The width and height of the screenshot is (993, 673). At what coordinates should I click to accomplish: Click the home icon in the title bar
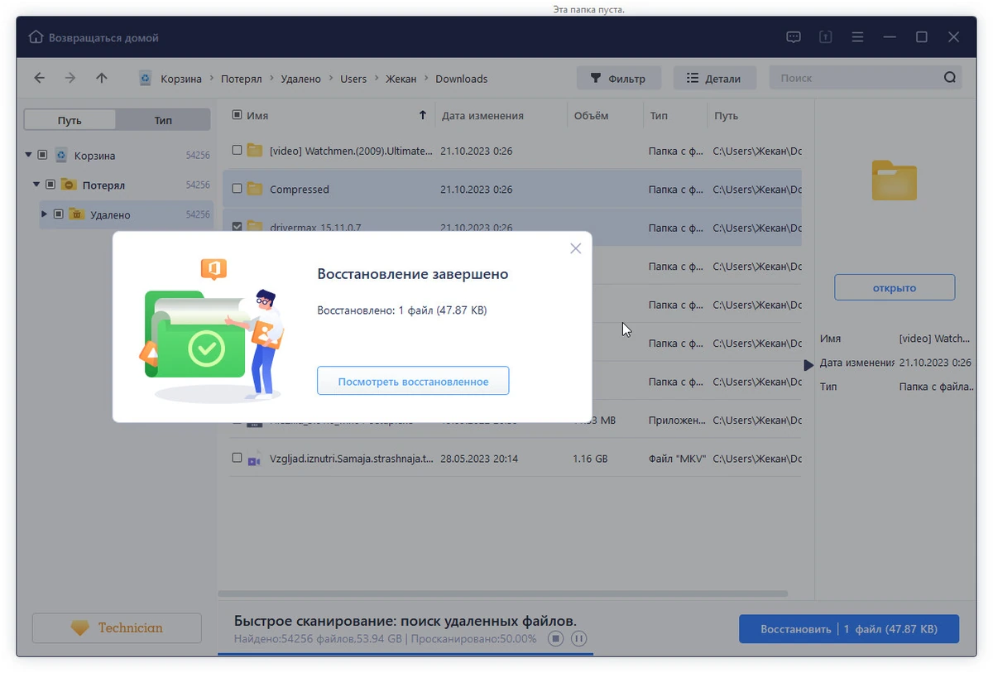coord(36,37)
